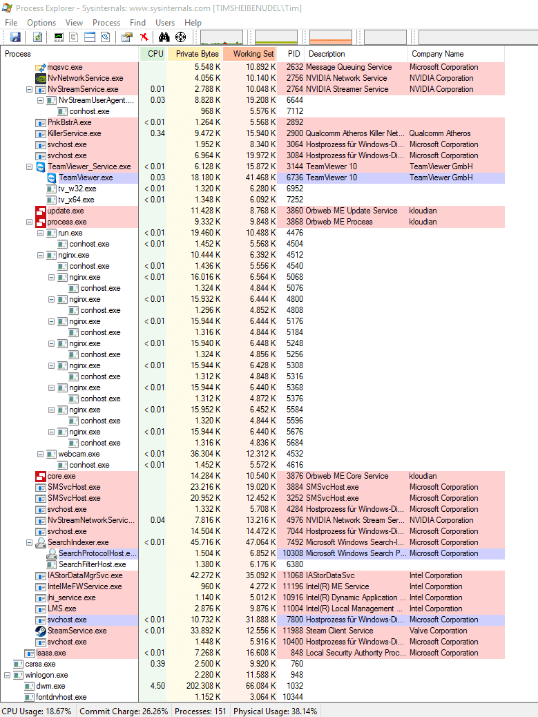Open the Process menu
The width and height of the screenshot is (538, 717).
pos(106,22)
